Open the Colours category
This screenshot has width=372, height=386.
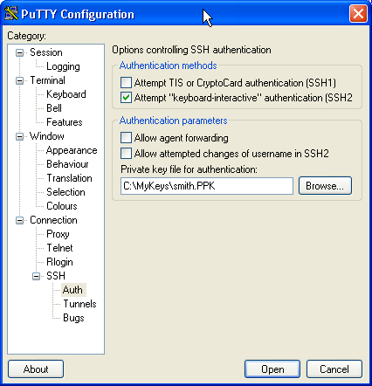click(x=62, y=206)
